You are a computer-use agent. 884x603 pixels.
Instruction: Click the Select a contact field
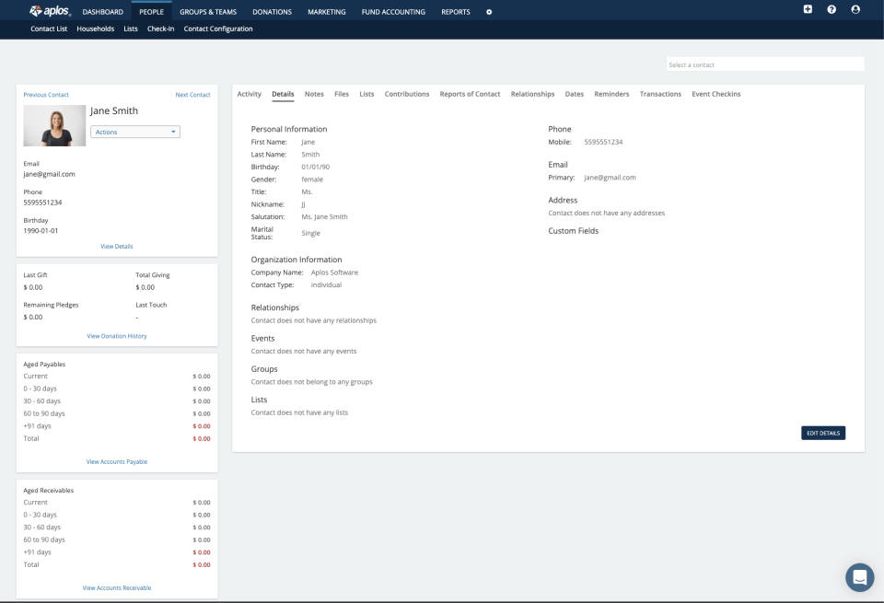(764, 64)
